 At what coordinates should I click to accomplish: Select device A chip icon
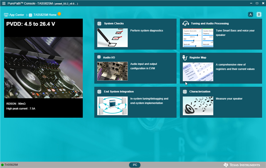[x=250, y=15]
